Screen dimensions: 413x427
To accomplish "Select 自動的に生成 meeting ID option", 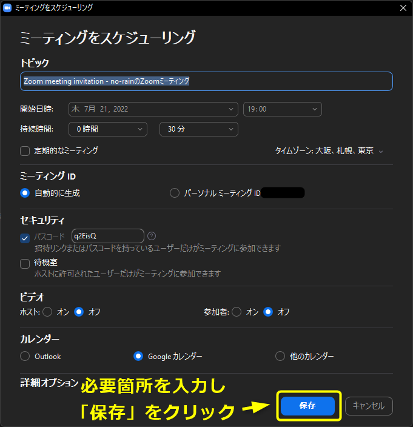I will point(25,193).
